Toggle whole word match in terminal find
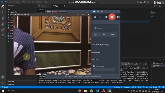 click(x=126, y=64)
